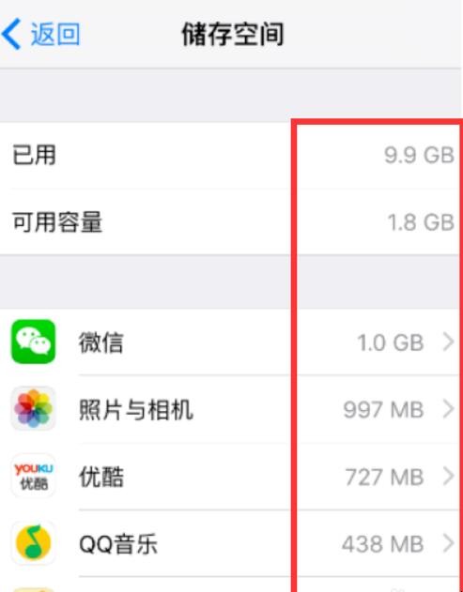Image resolution: width=463 pixels, height=592 pixels.
Task: Tap the QQ Music app icon
Action: (x=33, y=543)
